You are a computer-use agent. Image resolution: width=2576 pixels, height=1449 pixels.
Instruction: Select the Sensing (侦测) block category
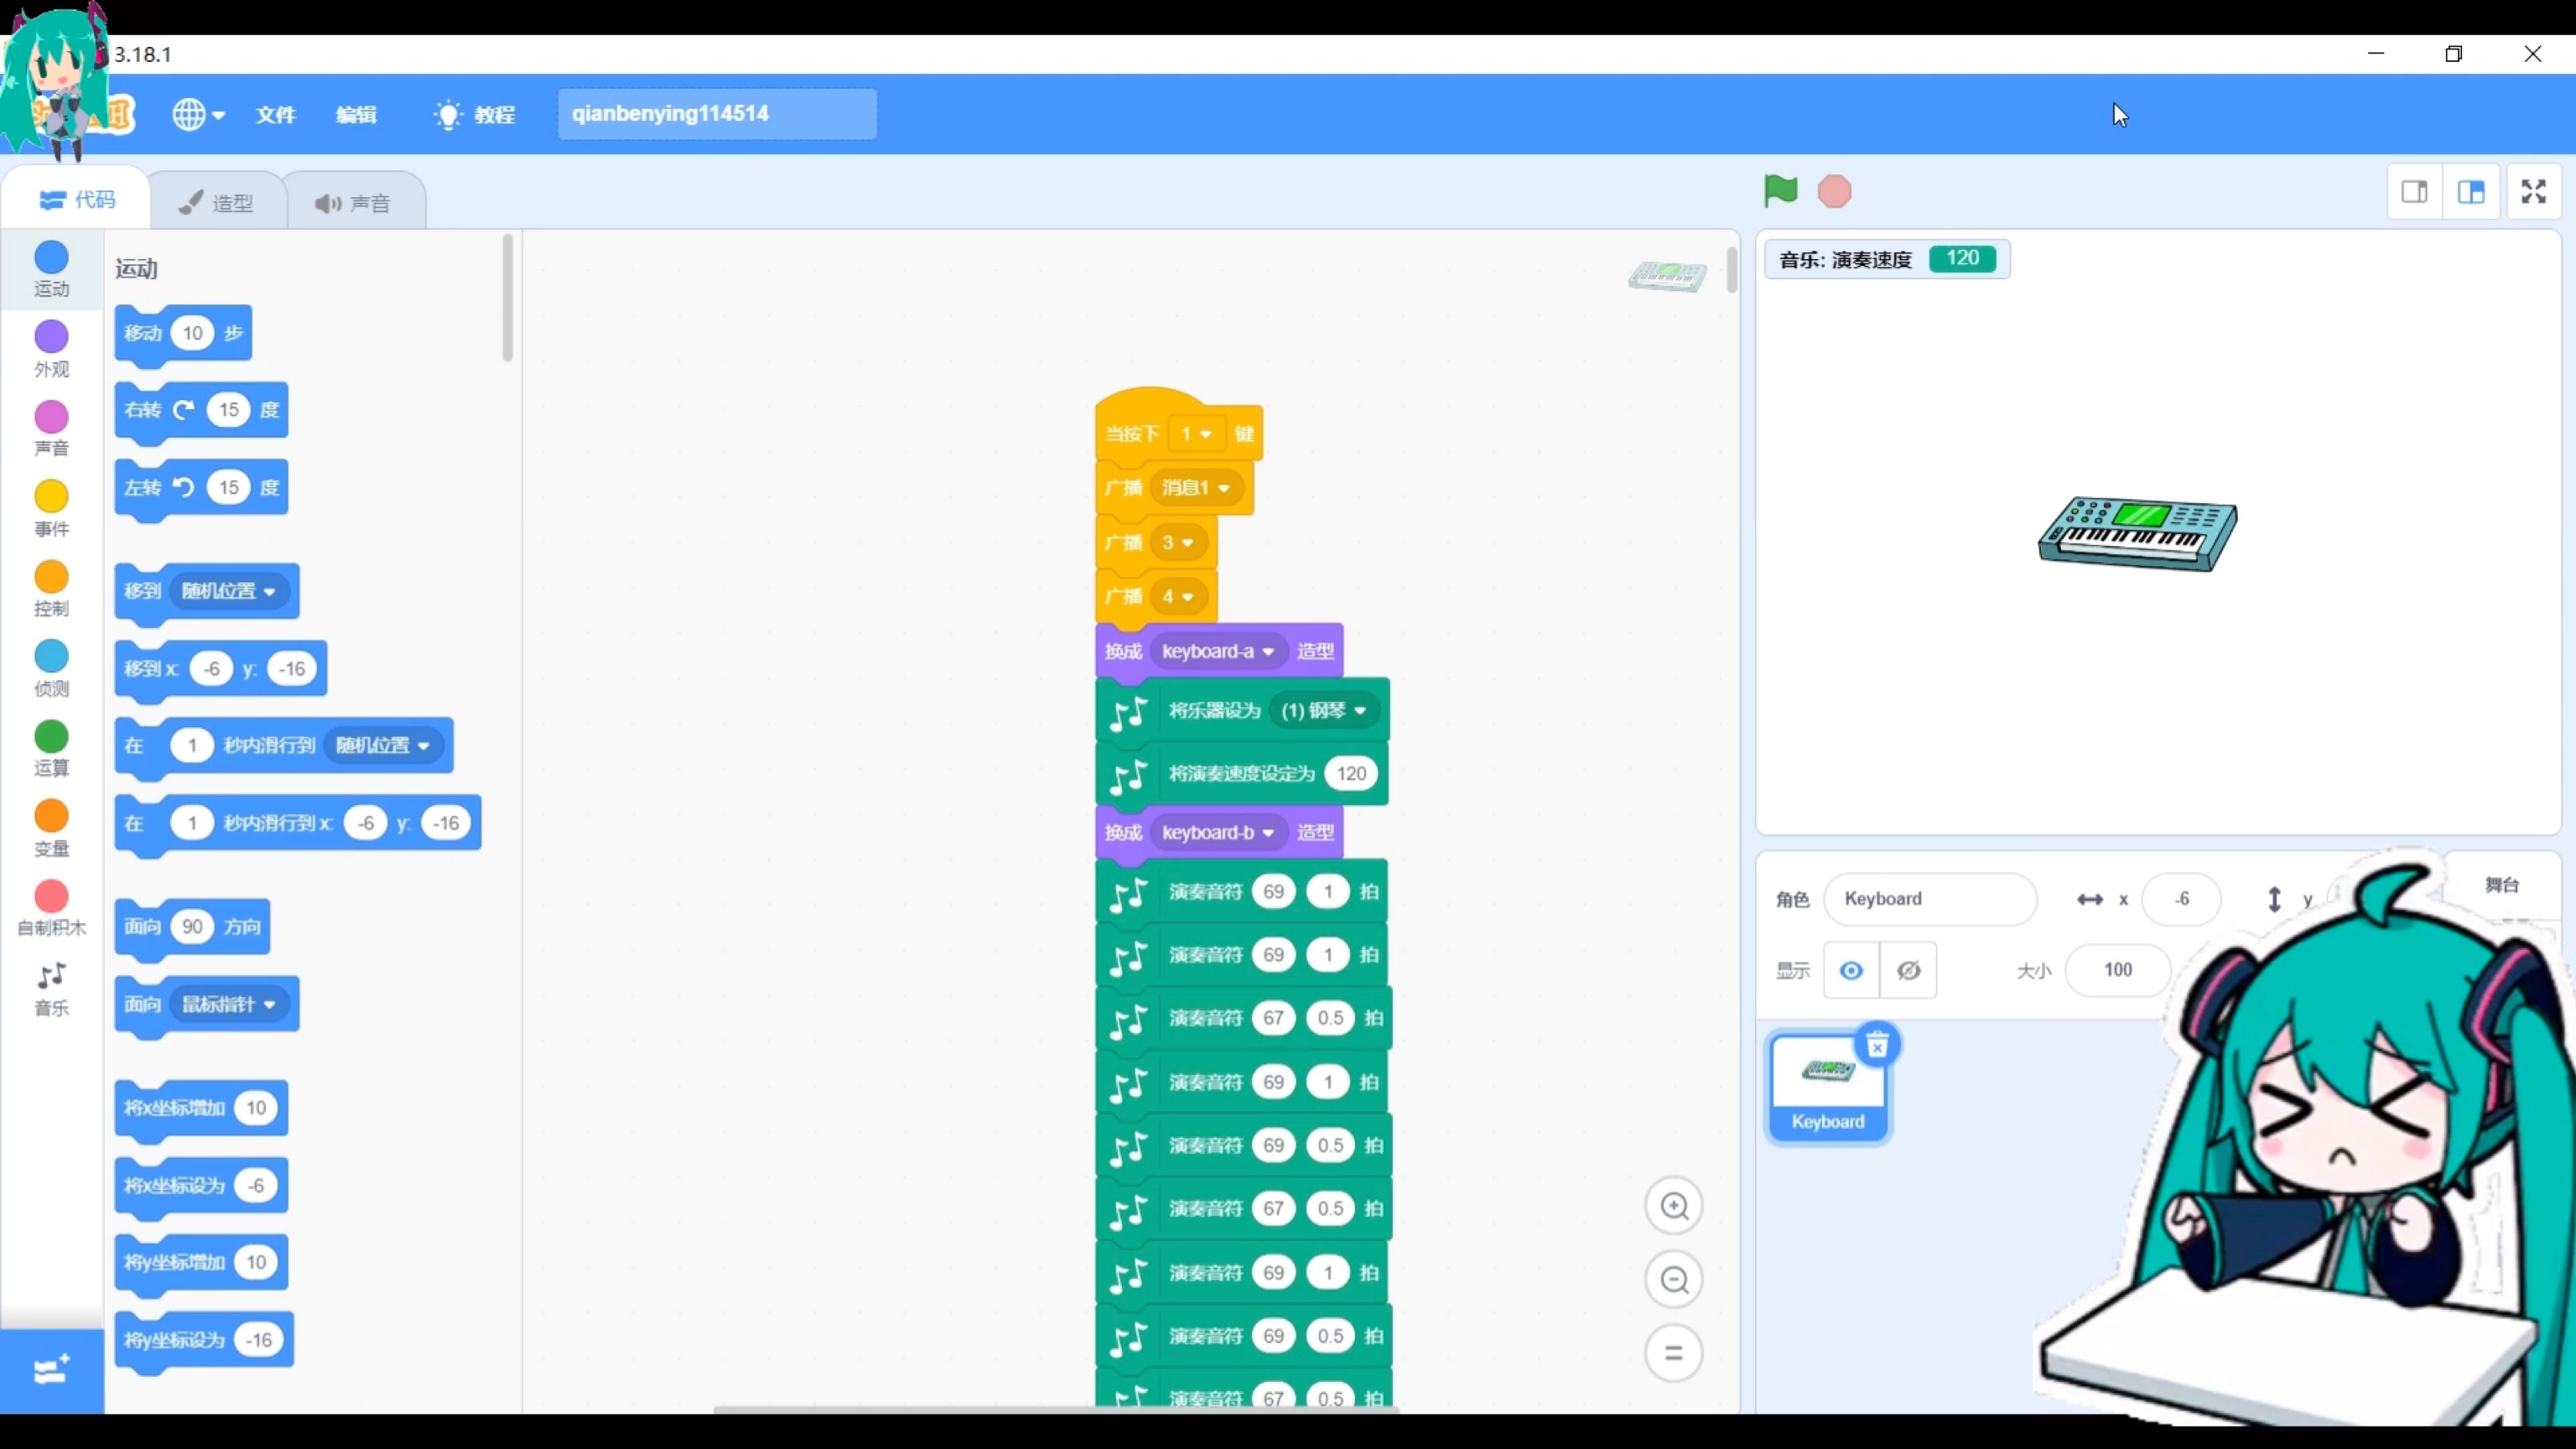52,669
